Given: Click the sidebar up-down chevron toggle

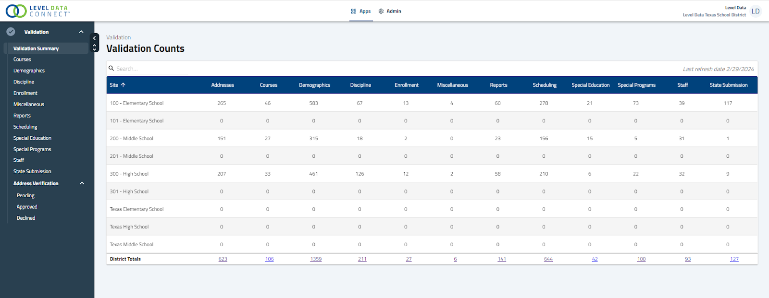Looking at the screenshot, I should [x=95, y=47].
